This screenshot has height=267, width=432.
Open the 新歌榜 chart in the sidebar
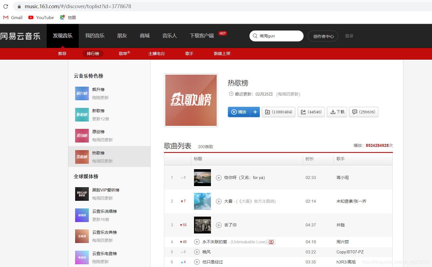[x=109, y=115]
